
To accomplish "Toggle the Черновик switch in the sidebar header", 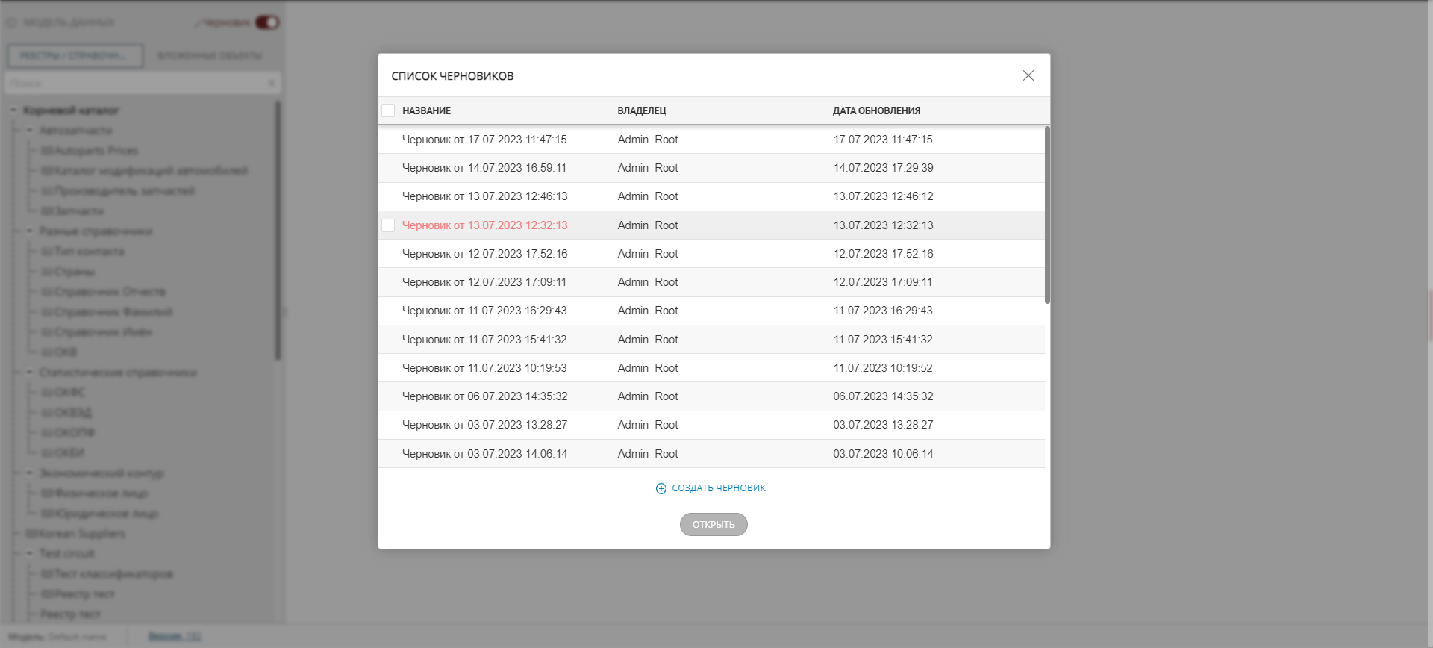I will click(x=266, y=22).
